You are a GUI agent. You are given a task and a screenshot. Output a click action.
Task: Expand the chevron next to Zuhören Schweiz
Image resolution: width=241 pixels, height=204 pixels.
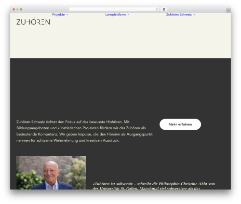(194, 14)
